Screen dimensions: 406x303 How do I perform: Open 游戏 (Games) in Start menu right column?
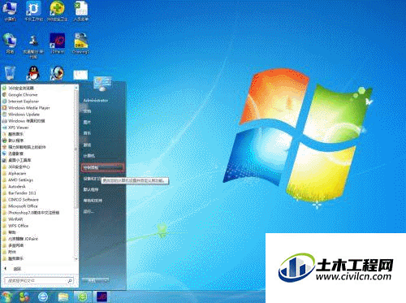pyautogui.click(x=87, y=145)
